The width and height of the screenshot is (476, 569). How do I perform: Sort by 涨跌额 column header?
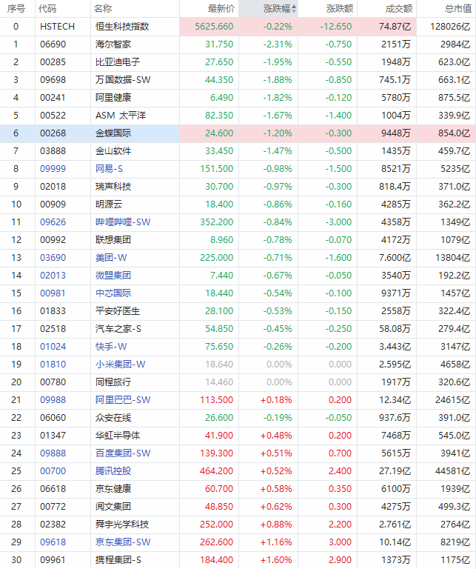pos(340,9)
